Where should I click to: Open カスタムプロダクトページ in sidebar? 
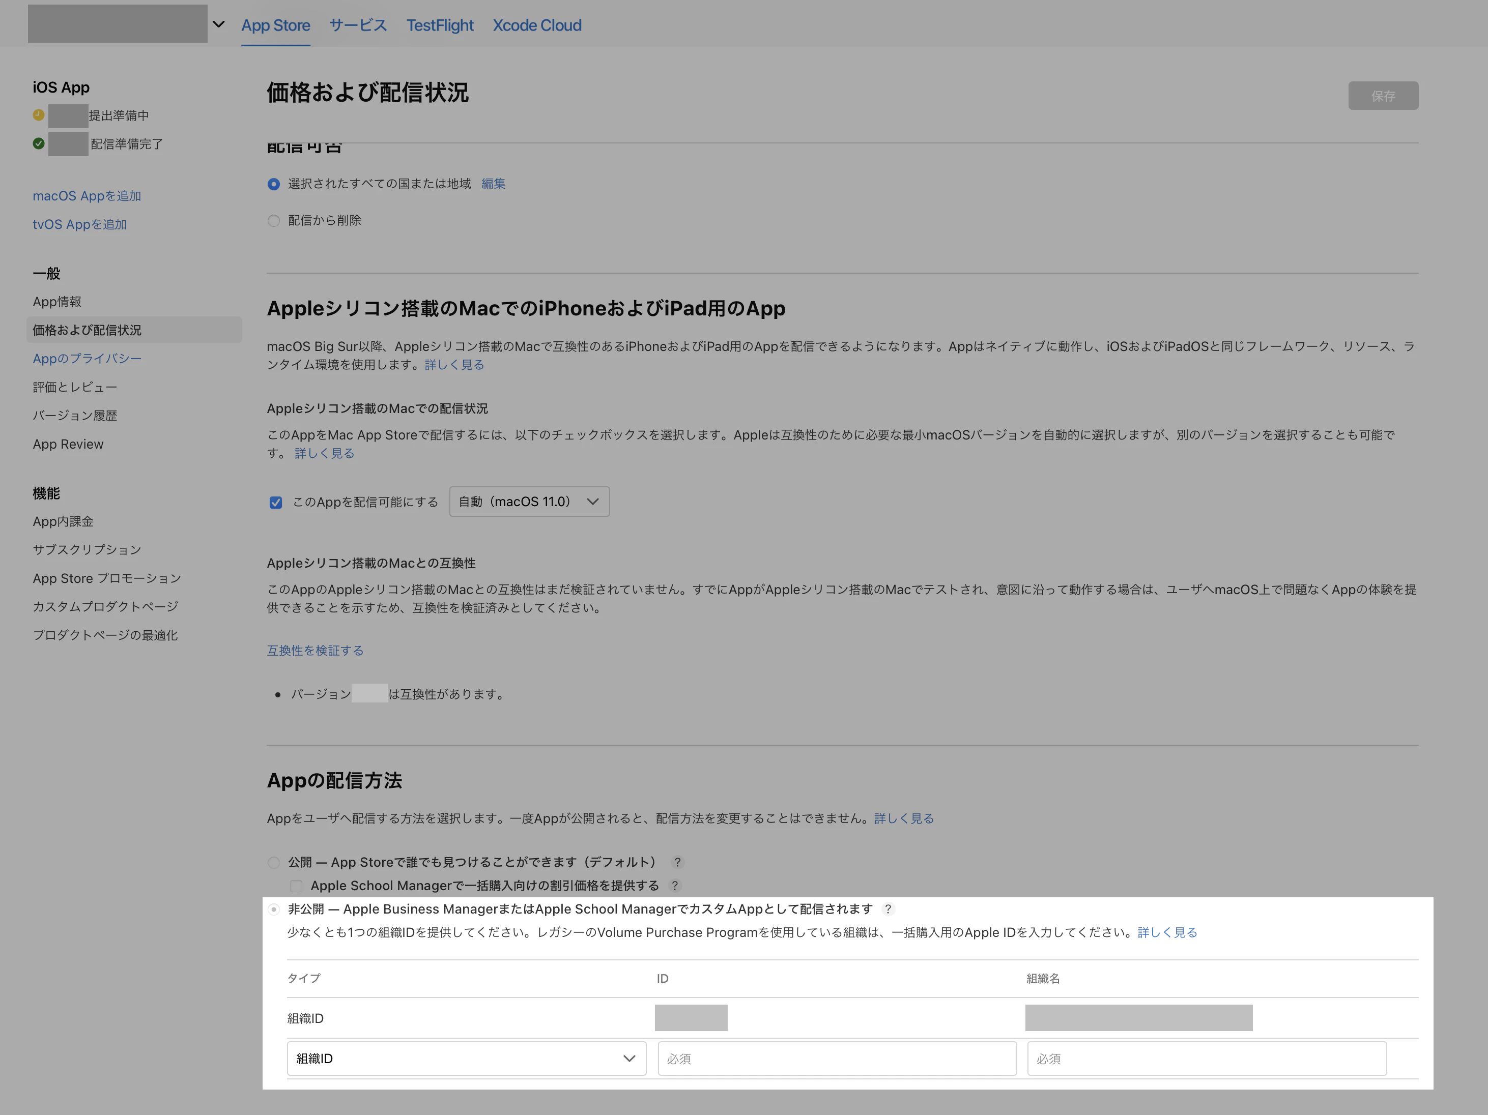[106, 607]
